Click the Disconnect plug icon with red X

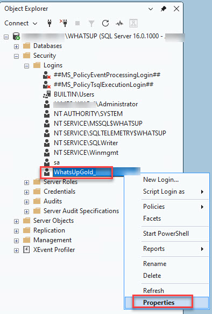click(x=63, y=23)
